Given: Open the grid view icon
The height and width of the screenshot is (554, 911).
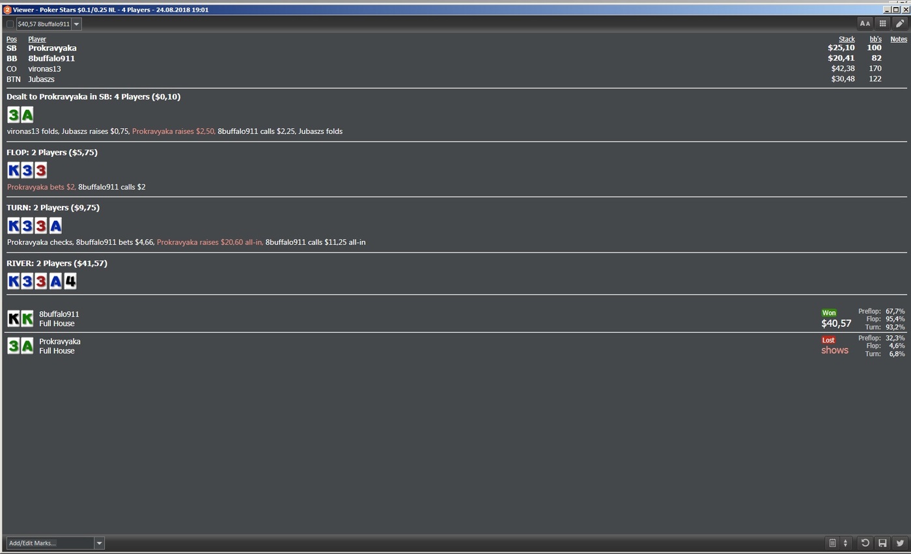Looking at the screenshot, I should tap(882, 23).
